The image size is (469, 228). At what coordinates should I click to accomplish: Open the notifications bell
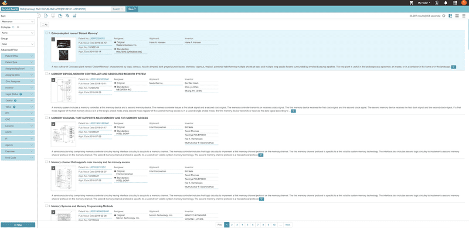coord(446,3)
